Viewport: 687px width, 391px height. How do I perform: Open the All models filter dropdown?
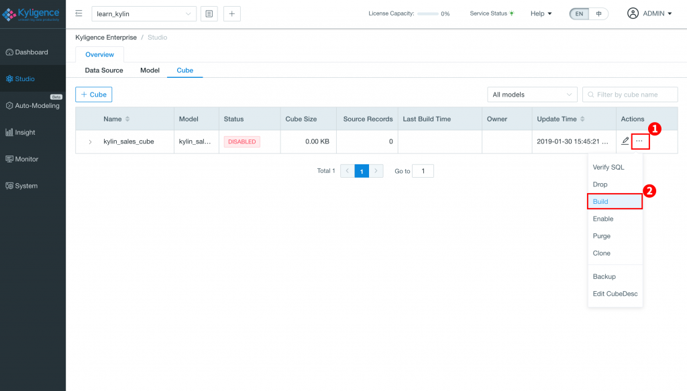click(532, 95)
